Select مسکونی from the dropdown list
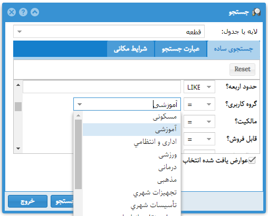Image resolution: width=268 pixels, height=216 pixels. click(131, 117)
